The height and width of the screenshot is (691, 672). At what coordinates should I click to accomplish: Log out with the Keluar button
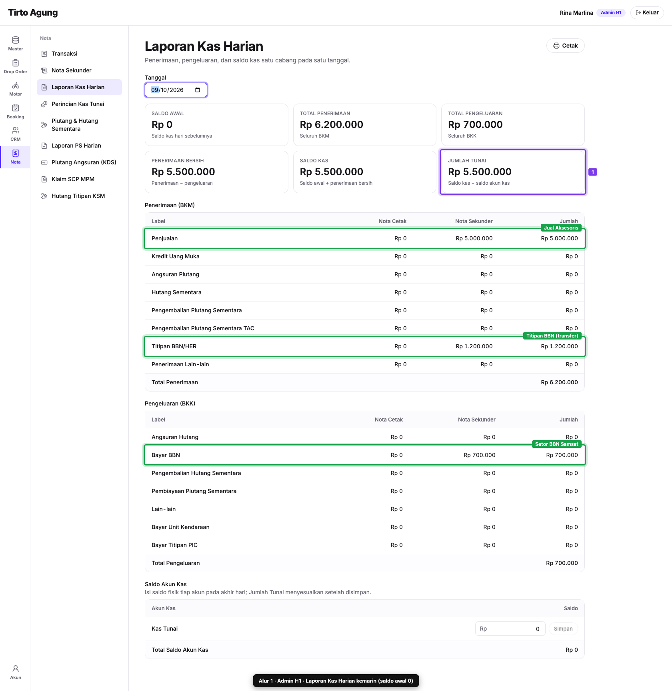tap(647, 13)
